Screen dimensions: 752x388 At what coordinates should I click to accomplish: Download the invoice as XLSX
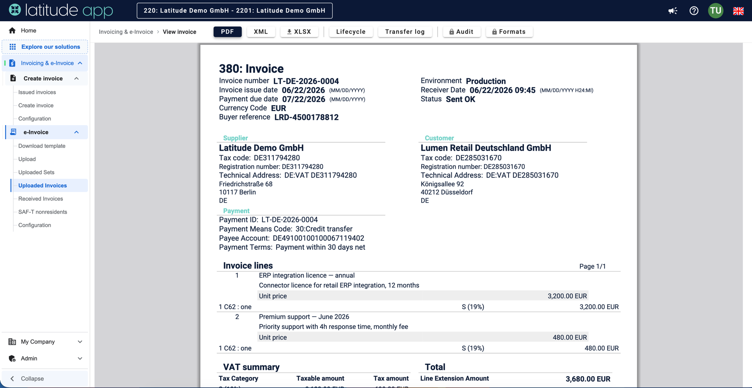pos(299,32)
